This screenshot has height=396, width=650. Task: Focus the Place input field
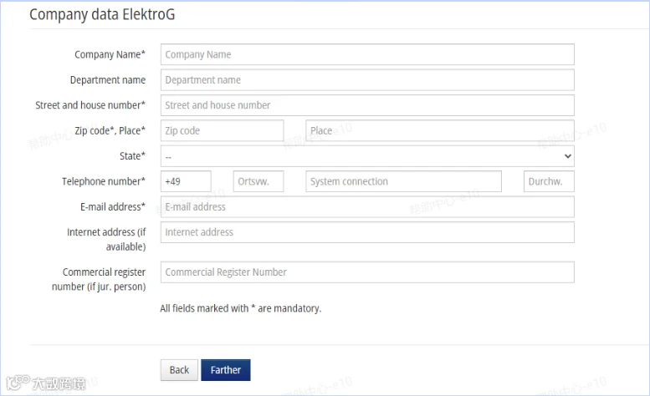click(440, 130)
